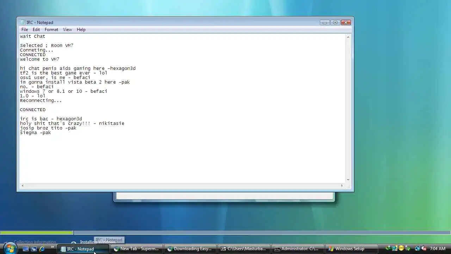Click the yellow disc tray icon
The height and width of the screenshot is (254, 451).
(x=401, y=248)
